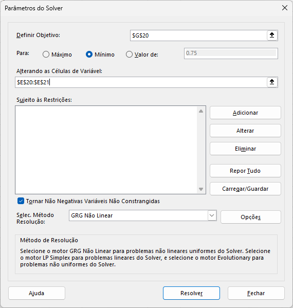Screen dimensions: 293x308
Task: Click the Alterar button
Action: tap(245, 131)
